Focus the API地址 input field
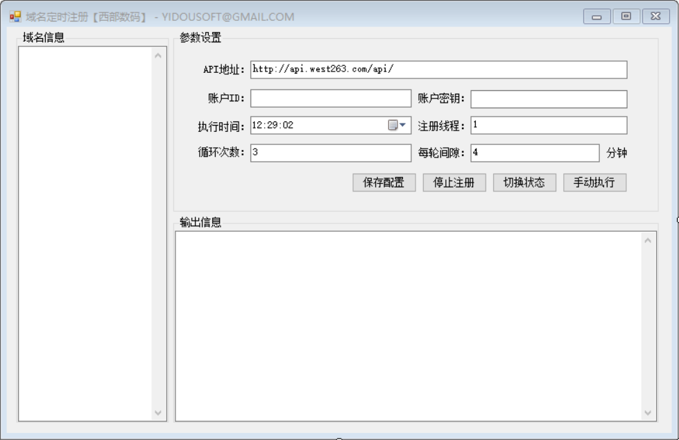679x440 pixels. click(438, 70)
